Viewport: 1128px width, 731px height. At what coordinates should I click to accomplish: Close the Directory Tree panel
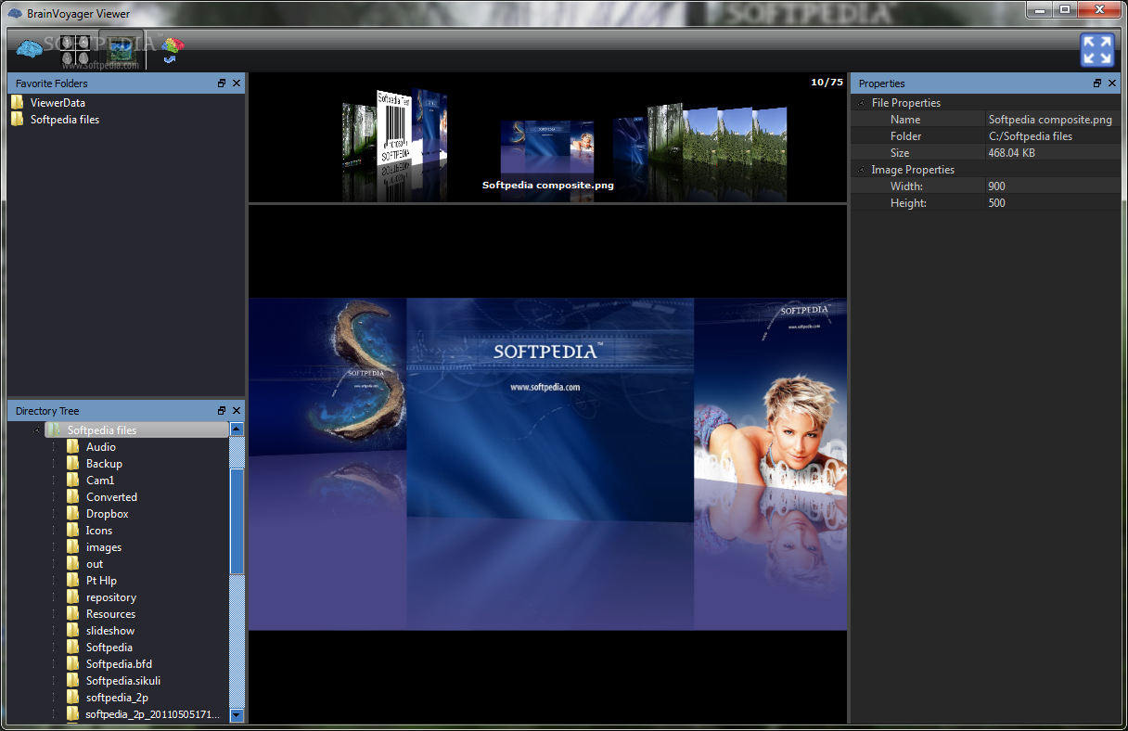[x=237, y=410]
